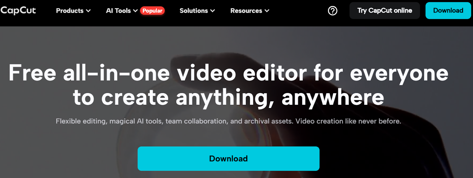The width and height of the screenshot is (473, 178).
Task: Expand the Solutions chevron arrow
Action: point(213,11)
